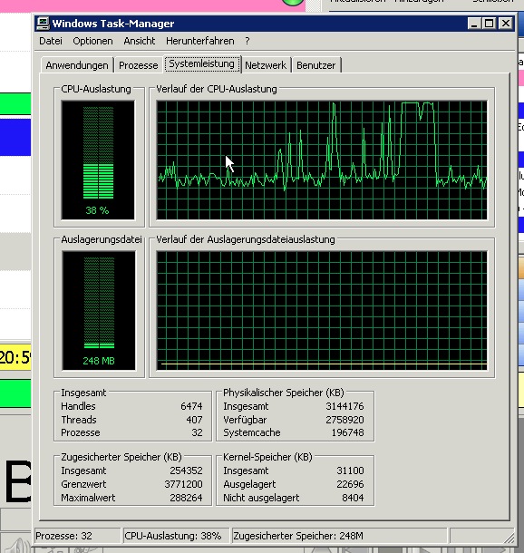This screenshot has height=553, width=524.
Task: Click the window resize grip corner
Action: (509, 538)
